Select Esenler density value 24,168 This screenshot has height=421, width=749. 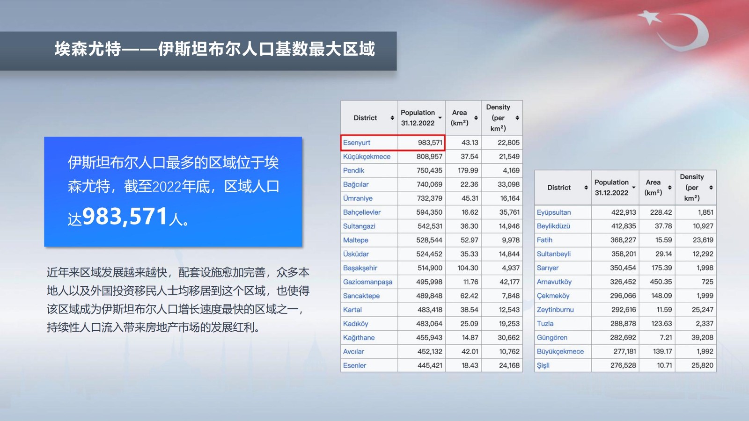(509, 366)
